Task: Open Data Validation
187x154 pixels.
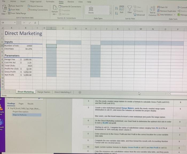Action: tap(165, 14)
